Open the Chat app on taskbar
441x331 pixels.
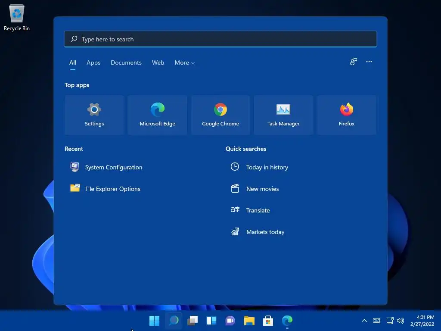pyautogui.click(x=230, y=321)
